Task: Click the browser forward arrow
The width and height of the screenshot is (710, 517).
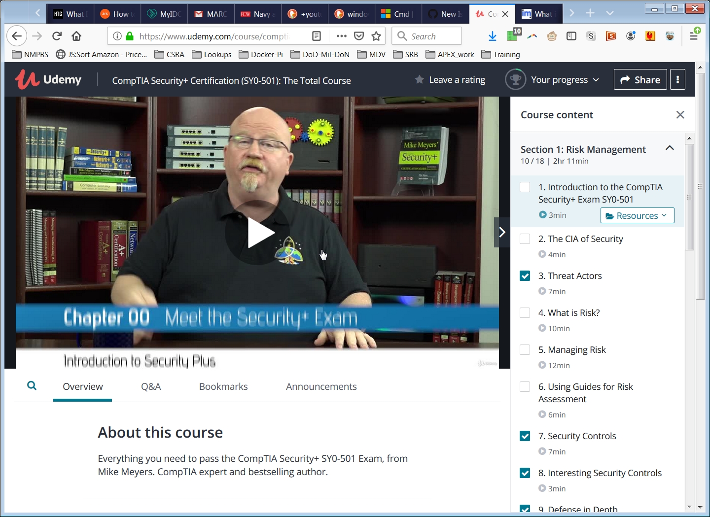Action: tap(37, 36)
